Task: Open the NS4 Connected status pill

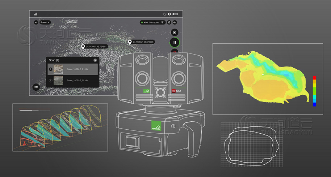Action: point(152,22)
